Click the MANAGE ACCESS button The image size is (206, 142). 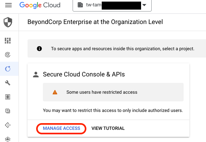(x=61, y=128)
